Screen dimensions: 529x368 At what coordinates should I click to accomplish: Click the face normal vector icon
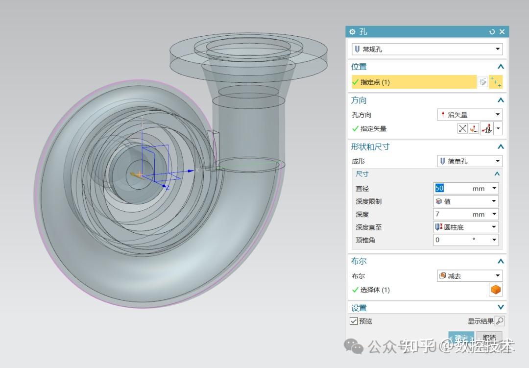pyautogui.click(x=487, y=128)
